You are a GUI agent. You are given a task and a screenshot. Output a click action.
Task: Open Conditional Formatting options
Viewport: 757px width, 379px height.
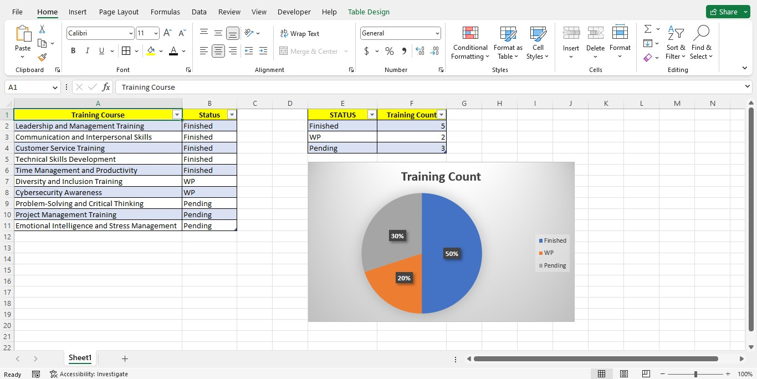469,43
